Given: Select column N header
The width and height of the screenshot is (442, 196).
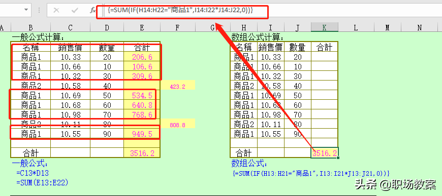Looking at the screenshot, I should (420, 27).
